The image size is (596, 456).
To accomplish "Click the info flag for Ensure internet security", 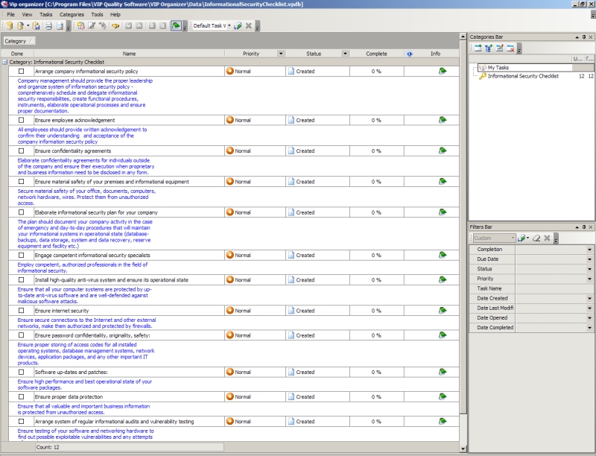I will coord(443,311).
